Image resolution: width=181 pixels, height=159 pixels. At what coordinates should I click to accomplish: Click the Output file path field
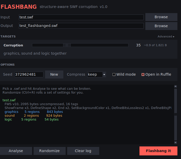click(81, 26)
